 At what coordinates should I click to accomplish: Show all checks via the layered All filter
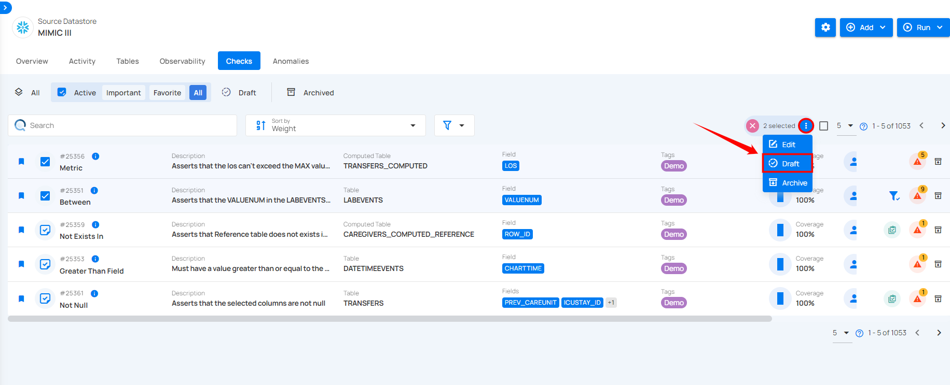pyautogui.click(x=27, y=92)
